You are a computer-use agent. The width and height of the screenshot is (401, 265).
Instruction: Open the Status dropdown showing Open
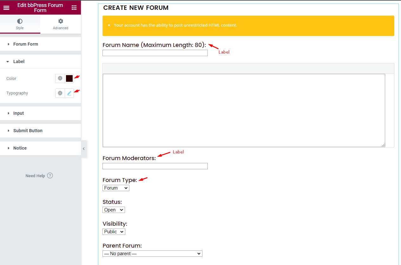click(x=113, y=210)
